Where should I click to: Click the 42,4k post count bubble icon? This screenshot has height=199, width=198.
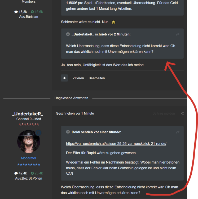point(16,173)
